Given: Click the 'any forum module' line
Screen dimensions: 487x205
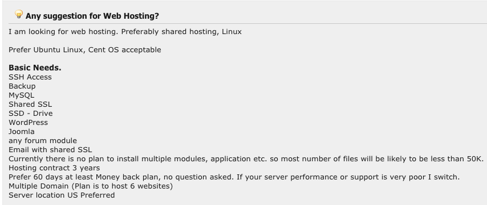Looking at the screenshot, I should pos(43,141).
